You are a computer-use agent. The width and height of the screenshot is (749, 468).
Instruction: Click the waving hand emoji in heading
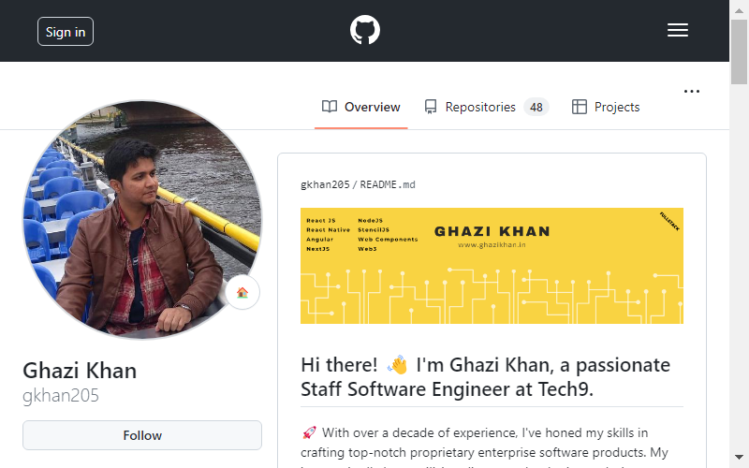tap(397, 365)
